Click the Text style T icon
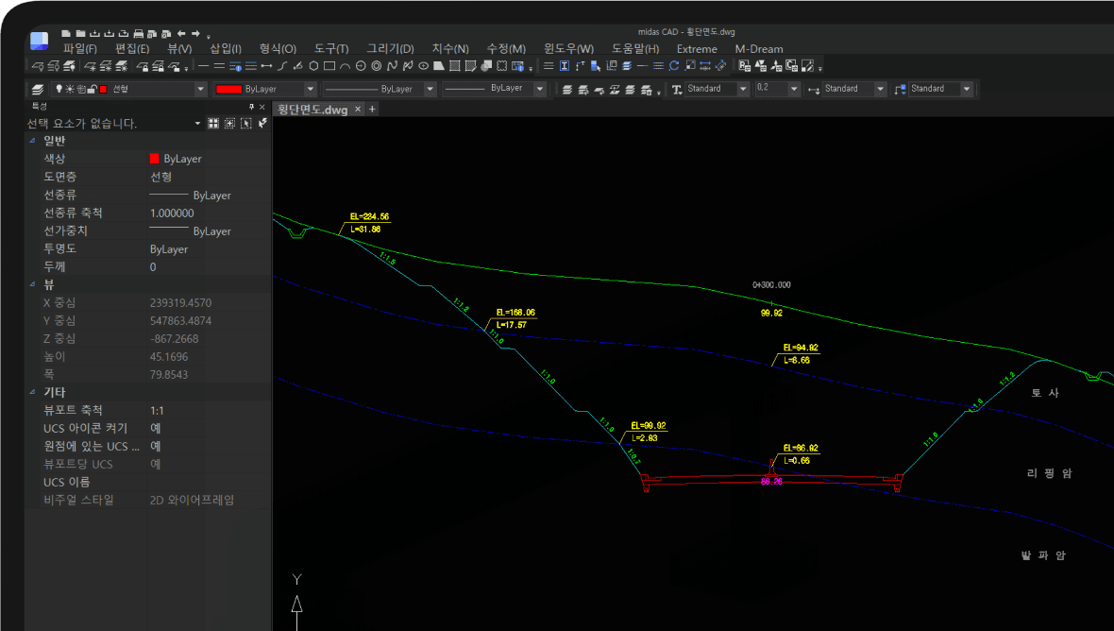Viewport: 1114px width, 631px height. pos(676,89)
